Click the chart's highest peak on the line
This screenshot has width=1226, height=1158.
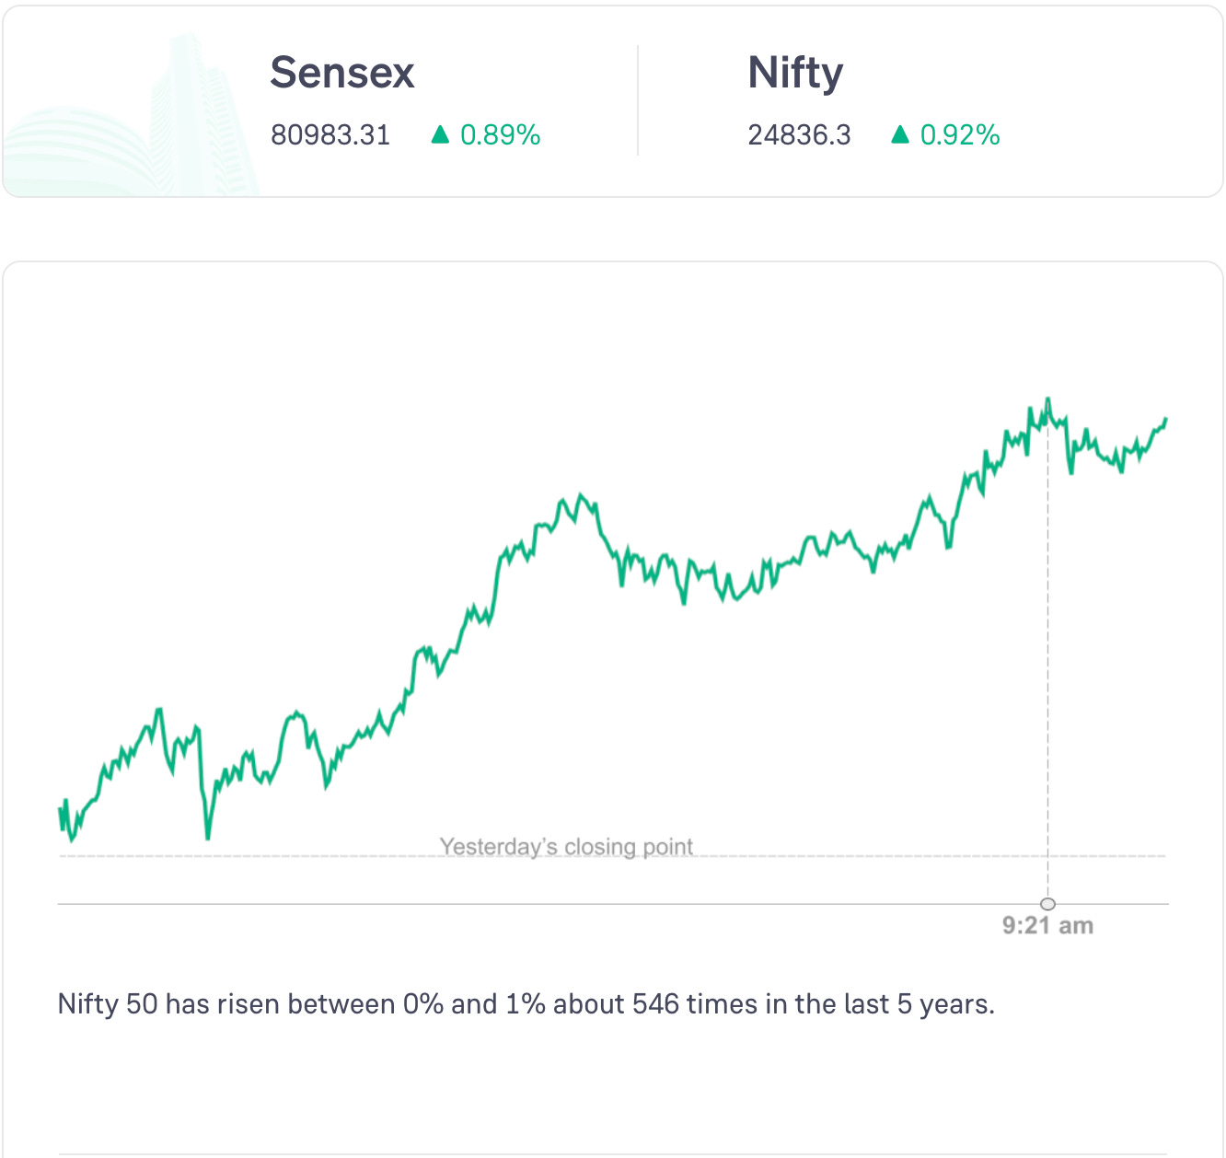coord(1047,400)
